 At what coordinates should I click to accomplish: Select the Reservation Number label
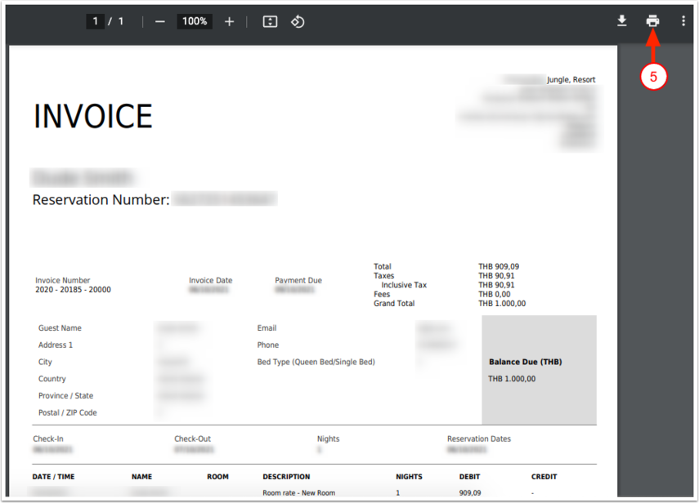101,200
